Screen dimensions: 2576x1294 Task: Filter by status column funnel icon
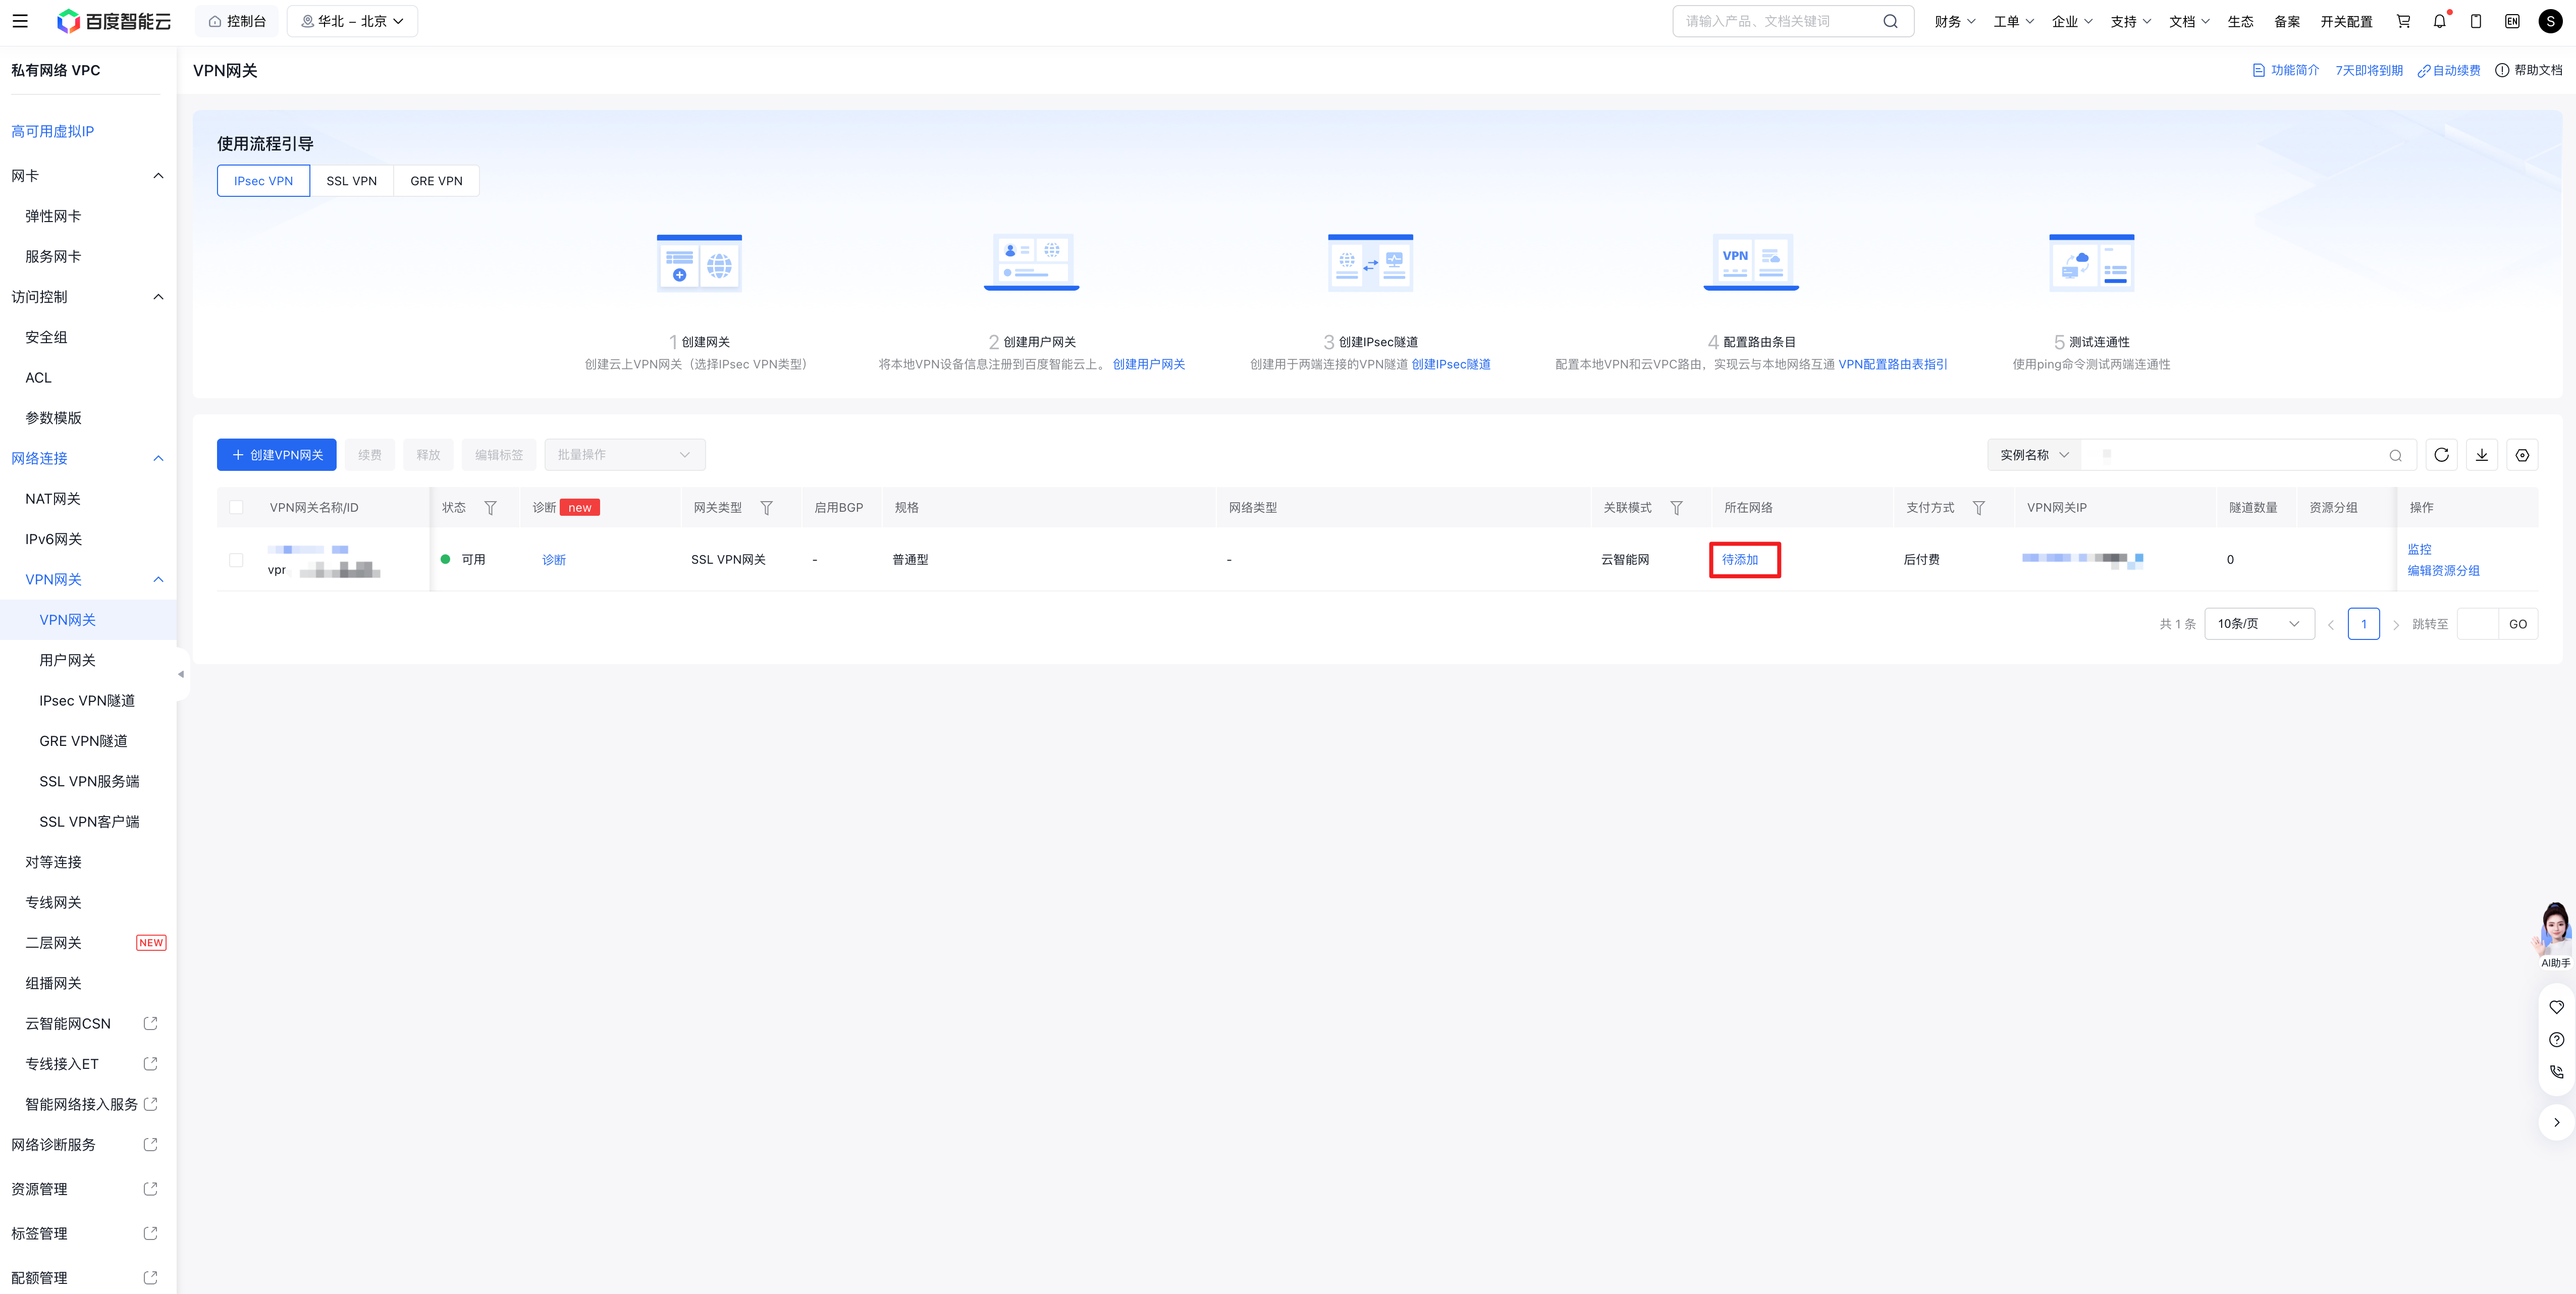tap(490, 508)
